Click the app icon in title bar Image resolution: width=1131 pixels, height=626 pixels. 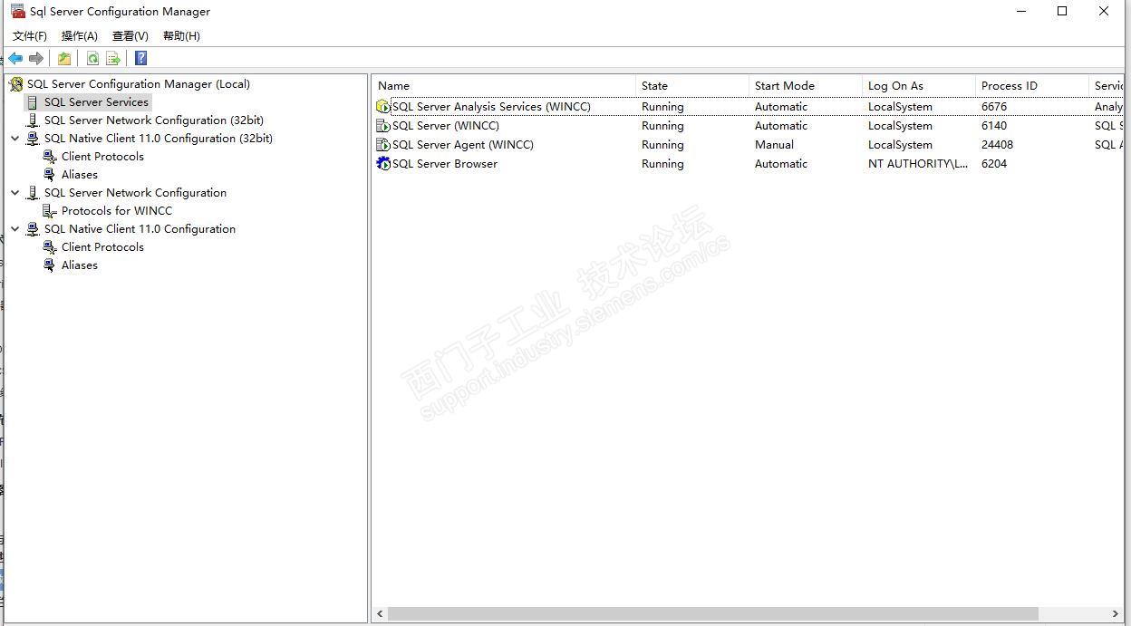click(17, 11)
